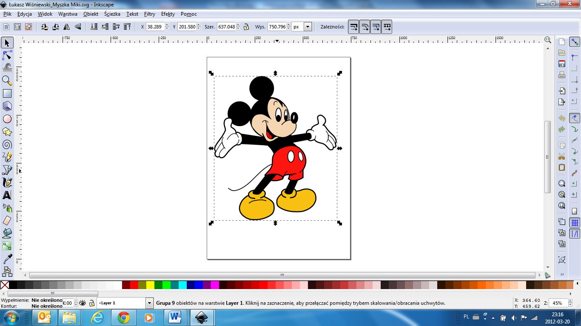Increase X coordinate with stepper
581x326 pixels.
167,25
